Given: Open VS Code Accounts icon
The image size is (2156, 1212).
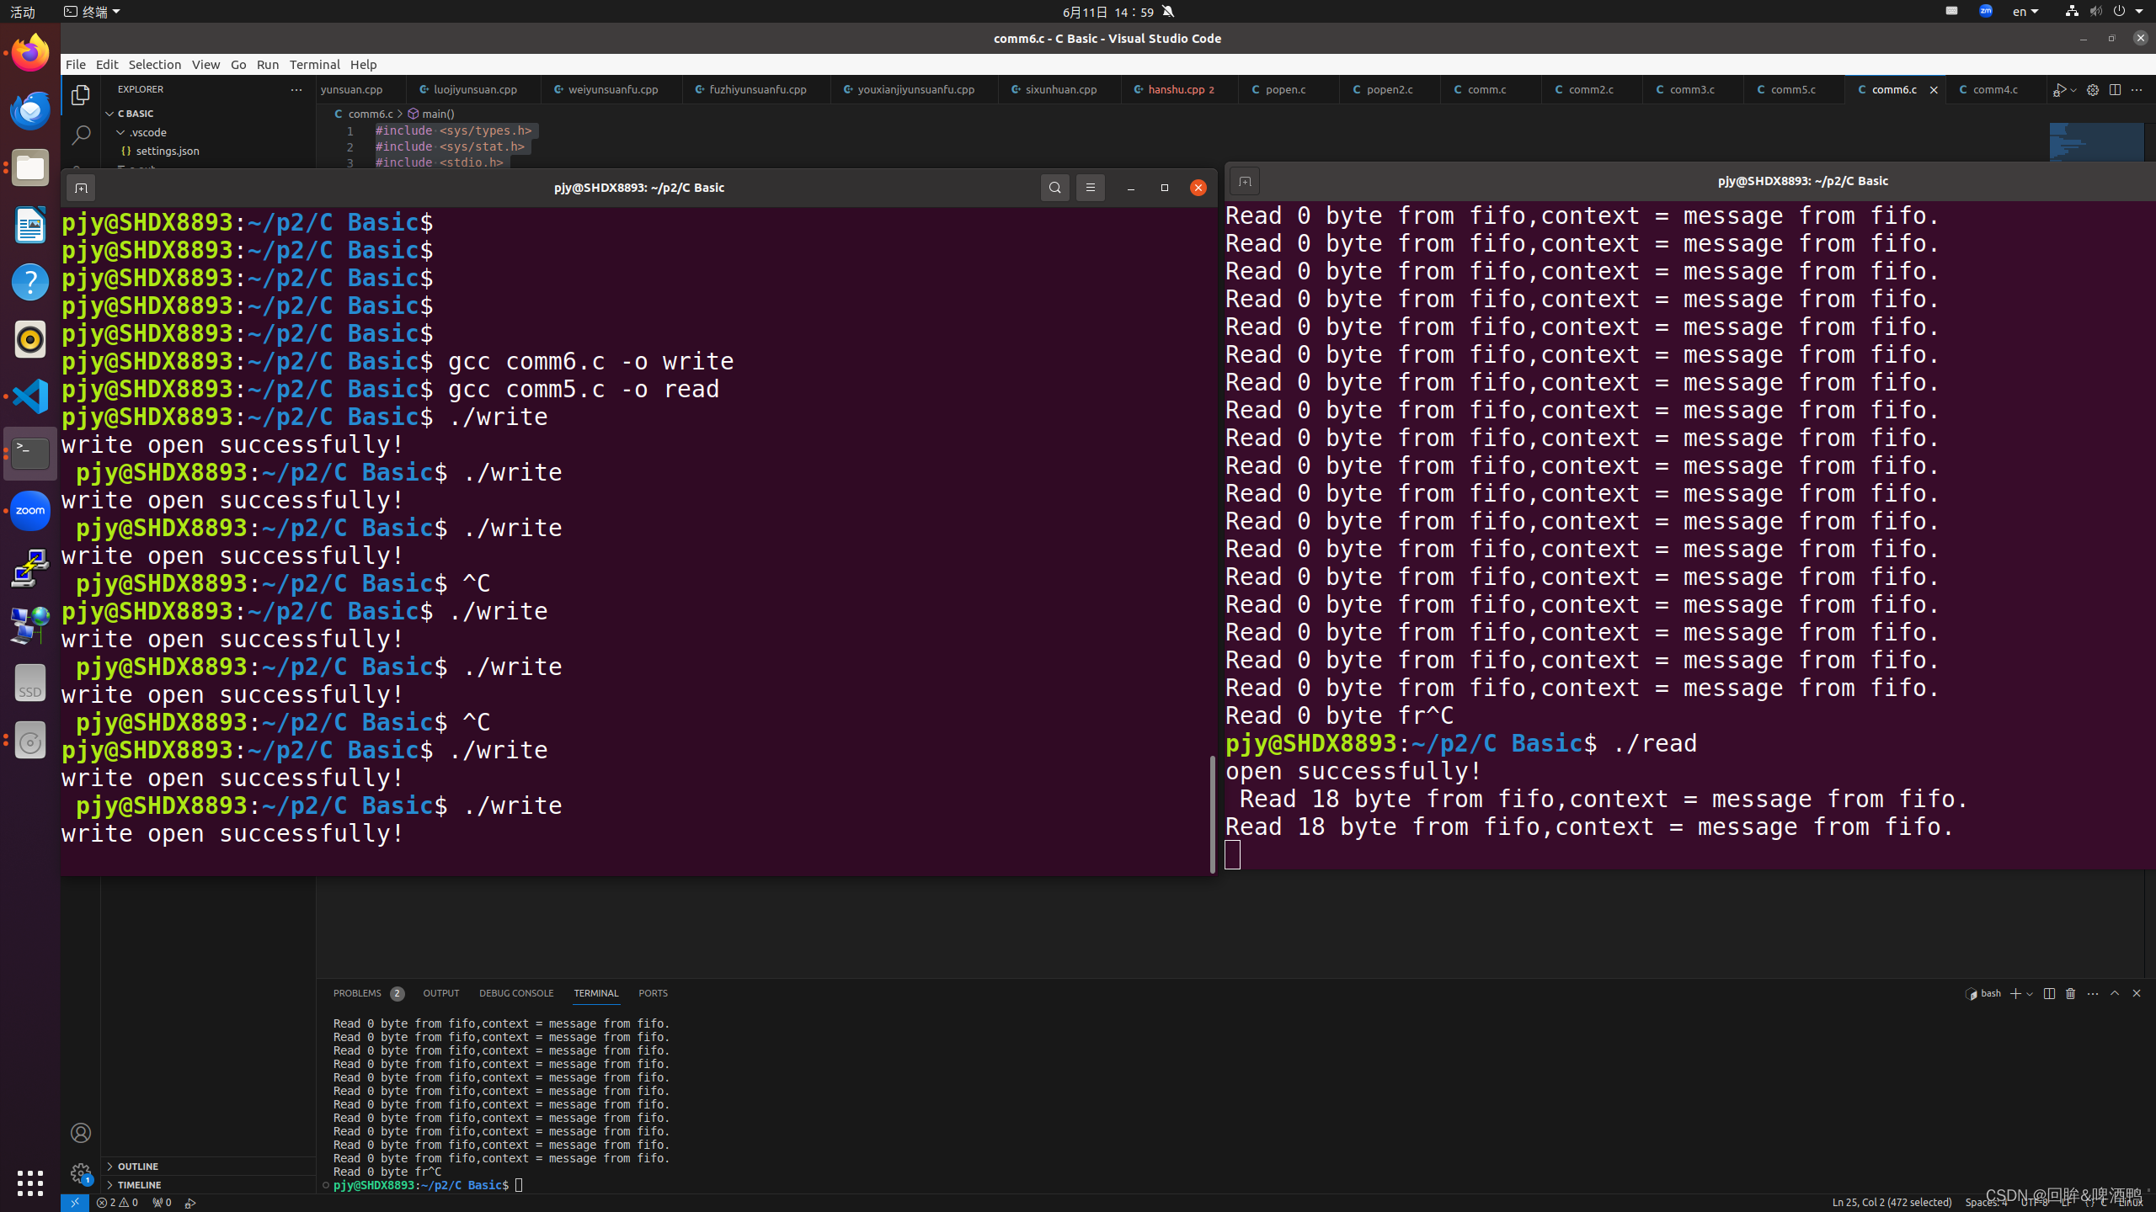Looking at the screenshot, I should click(x=81, y=1133).
